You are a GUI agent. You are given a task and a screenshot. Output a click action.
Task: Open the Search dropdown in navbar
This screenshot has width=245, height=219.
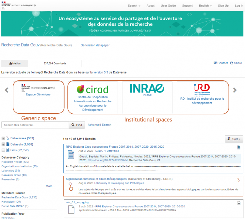pyautogui.click(x=134, y=6)
